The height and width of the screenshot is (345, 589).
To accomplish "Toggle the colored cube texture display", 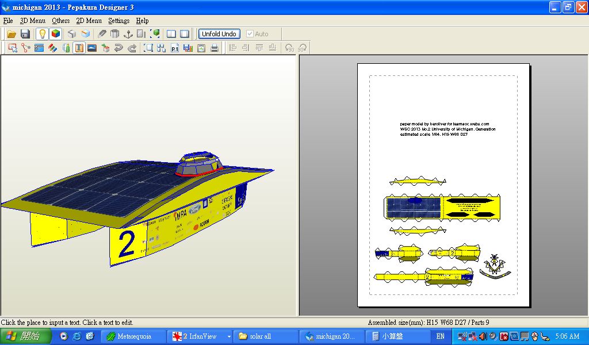I will tap(55, 34).
